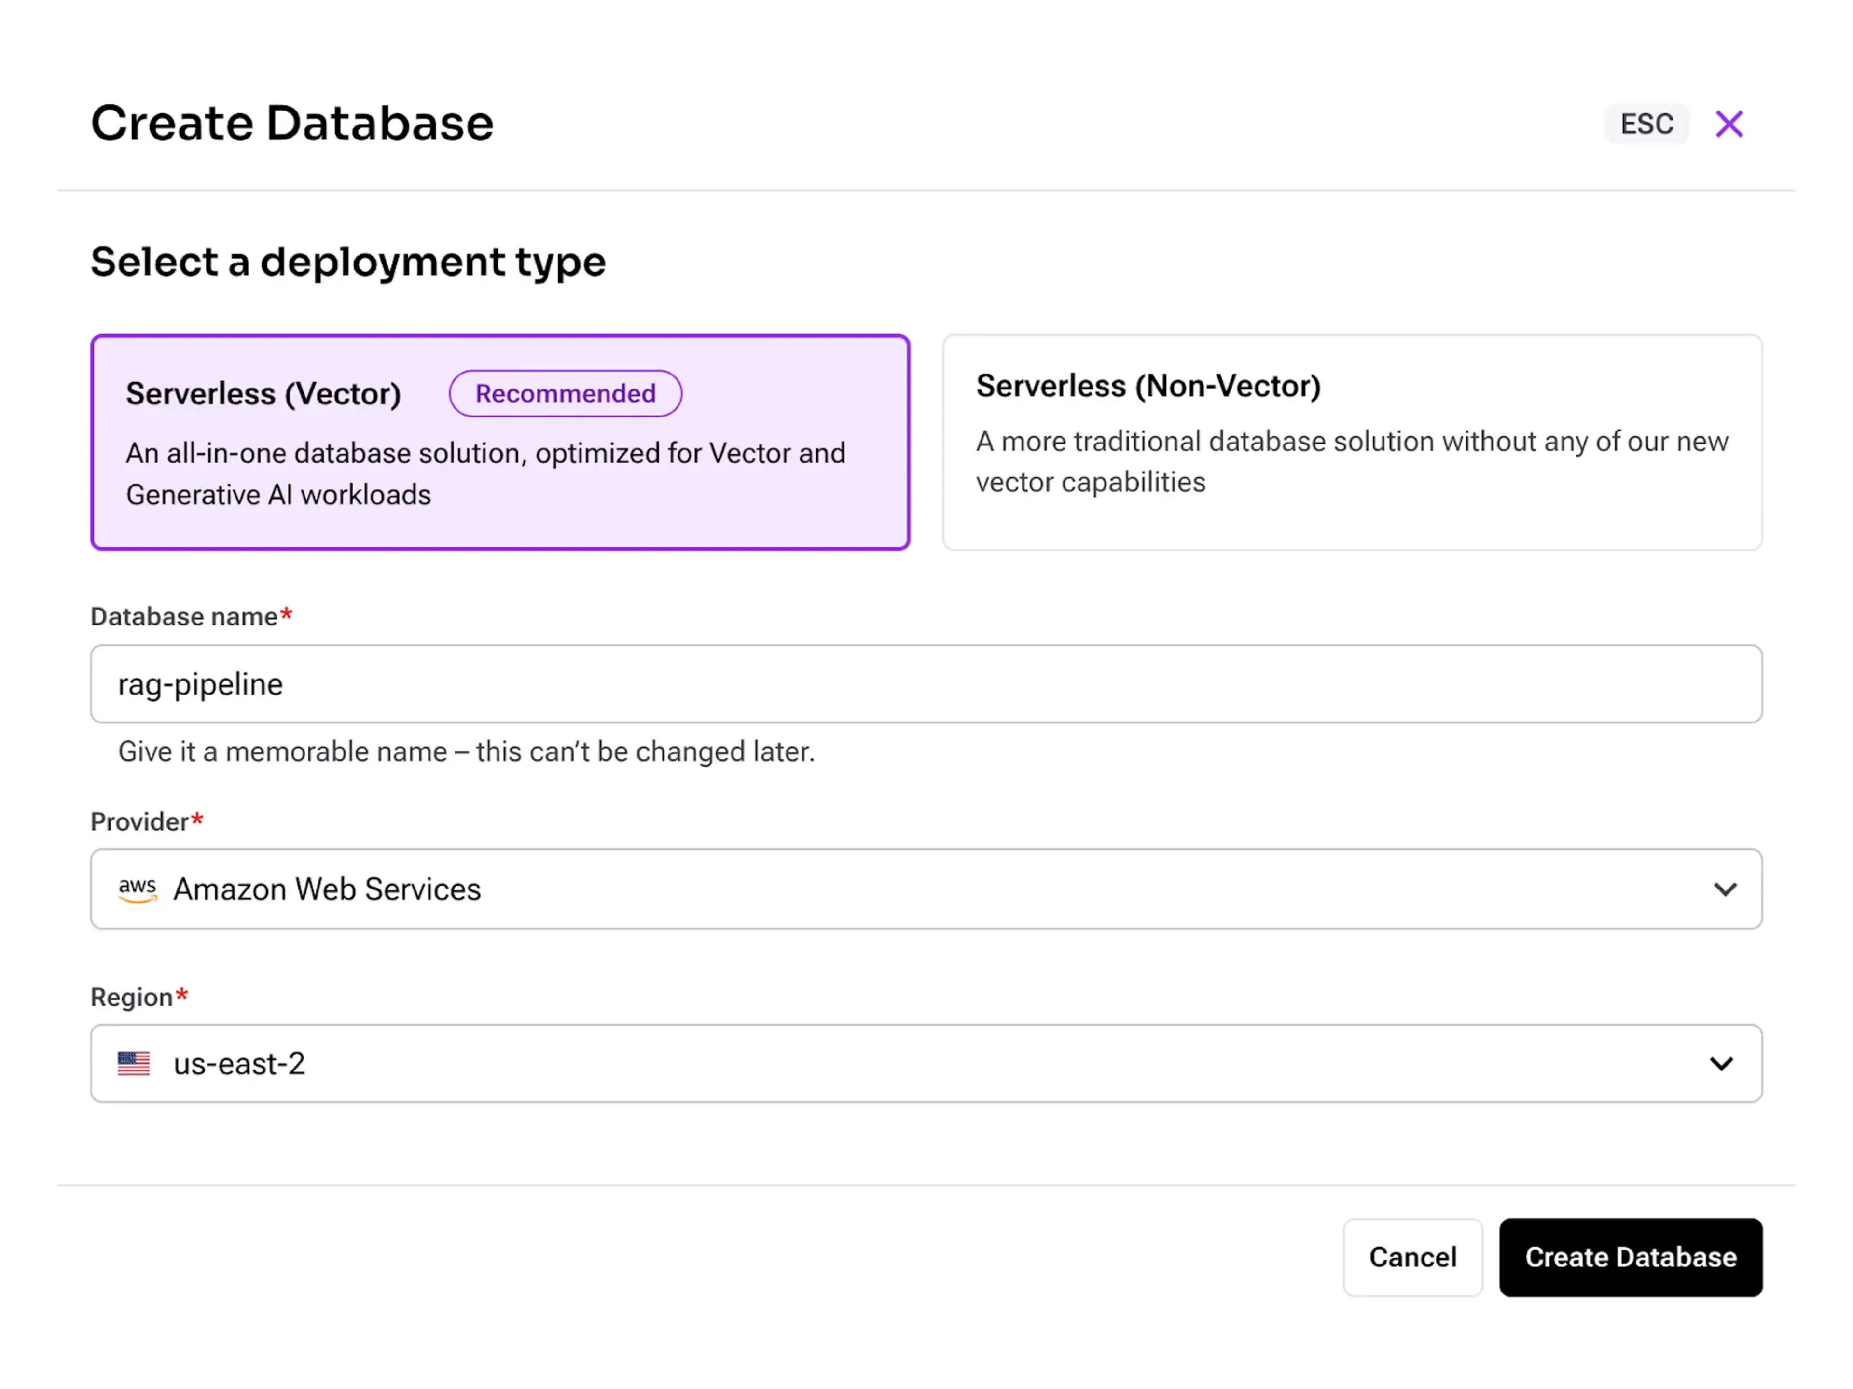This screenshot has height=1389, width=1853.
Task: Expand Region dropdown via chevron arrow
Action: [x=1721, y=1064]
